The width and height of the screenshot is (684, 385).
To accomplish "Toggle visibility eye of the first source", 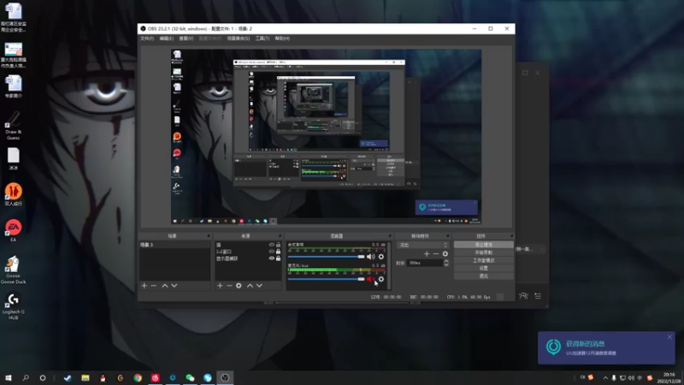I will [271, 245].
